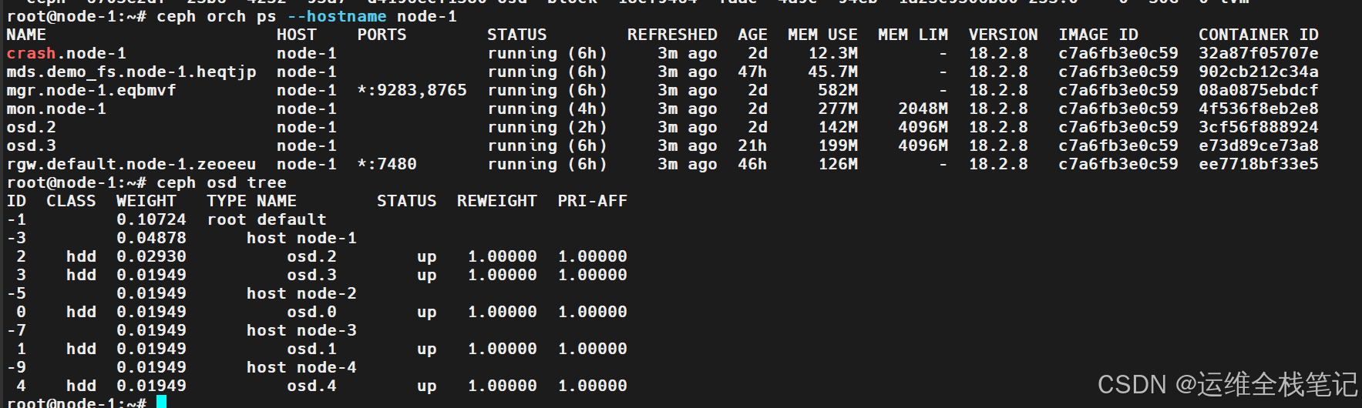
Task: Click the PRI-AFF column header
Action: (593, 201)
